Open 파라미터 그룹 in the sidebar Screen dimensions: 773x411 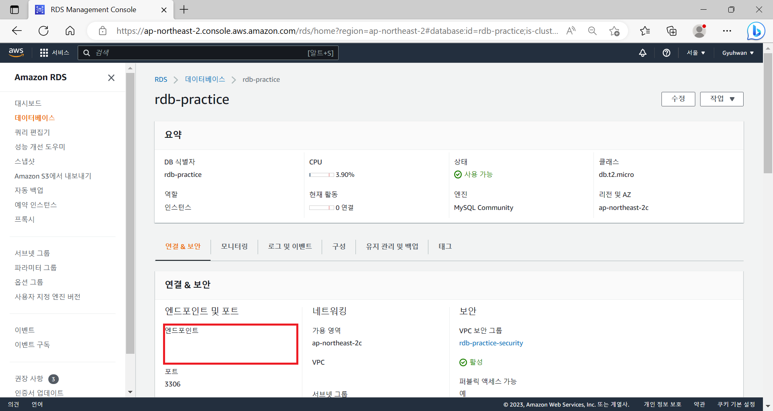point(36,268)
